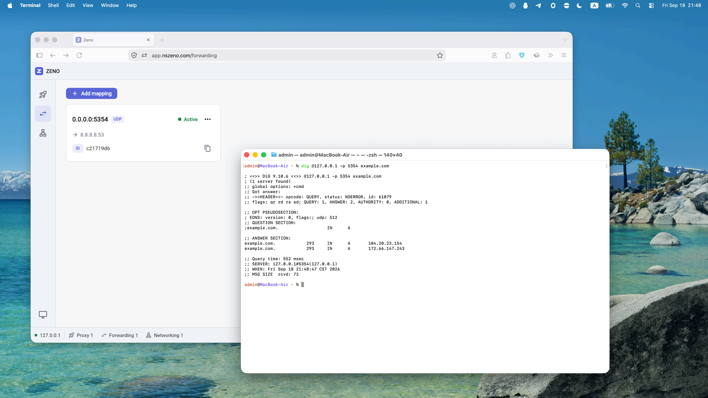Click the ZENO logo in header
The width and height of the screenshot is (708, 398).
(x=47, y=71)
